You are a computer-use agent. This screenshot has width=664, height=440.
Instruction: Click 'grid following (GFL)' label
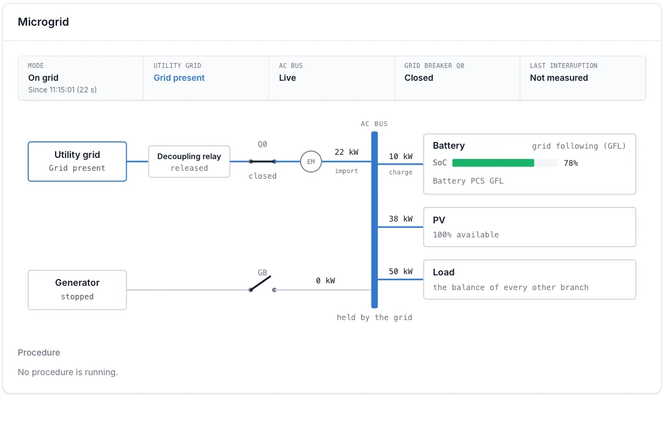click(x=578, y=146)
